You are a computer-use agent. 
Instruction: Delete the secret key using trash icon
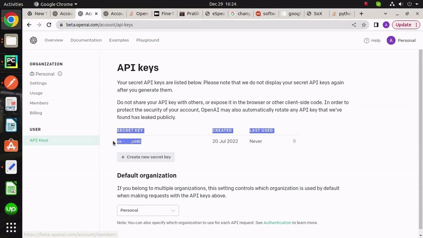tap(294, 141)
